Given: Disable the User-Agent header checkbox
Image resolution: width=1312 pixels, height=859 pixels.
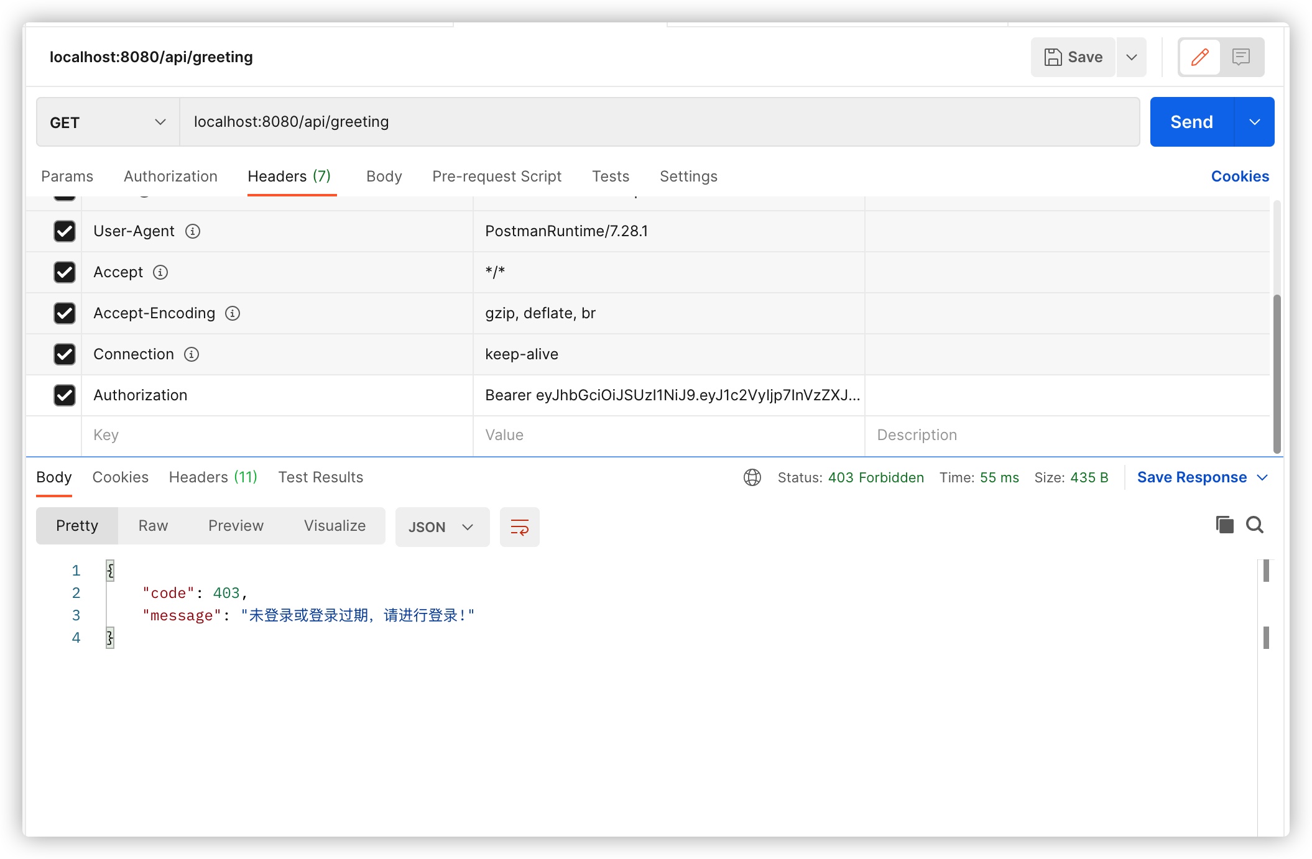Looking at the screenshot, I should click(65, 231).
